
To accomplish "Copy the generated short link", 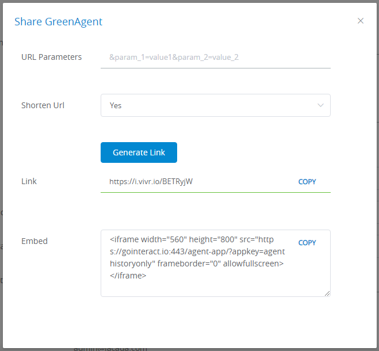I will click(307, 182).
